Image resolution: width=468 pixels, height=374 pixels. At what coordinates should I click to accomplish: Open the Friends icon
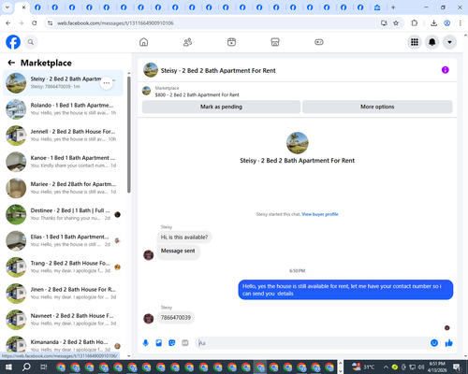(187, 42)
